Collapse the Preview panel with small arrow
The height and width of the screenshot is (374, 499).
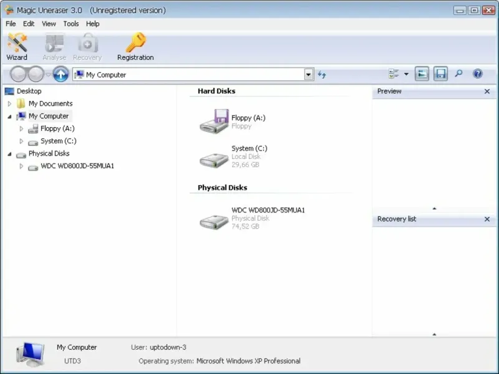point(434,209)
